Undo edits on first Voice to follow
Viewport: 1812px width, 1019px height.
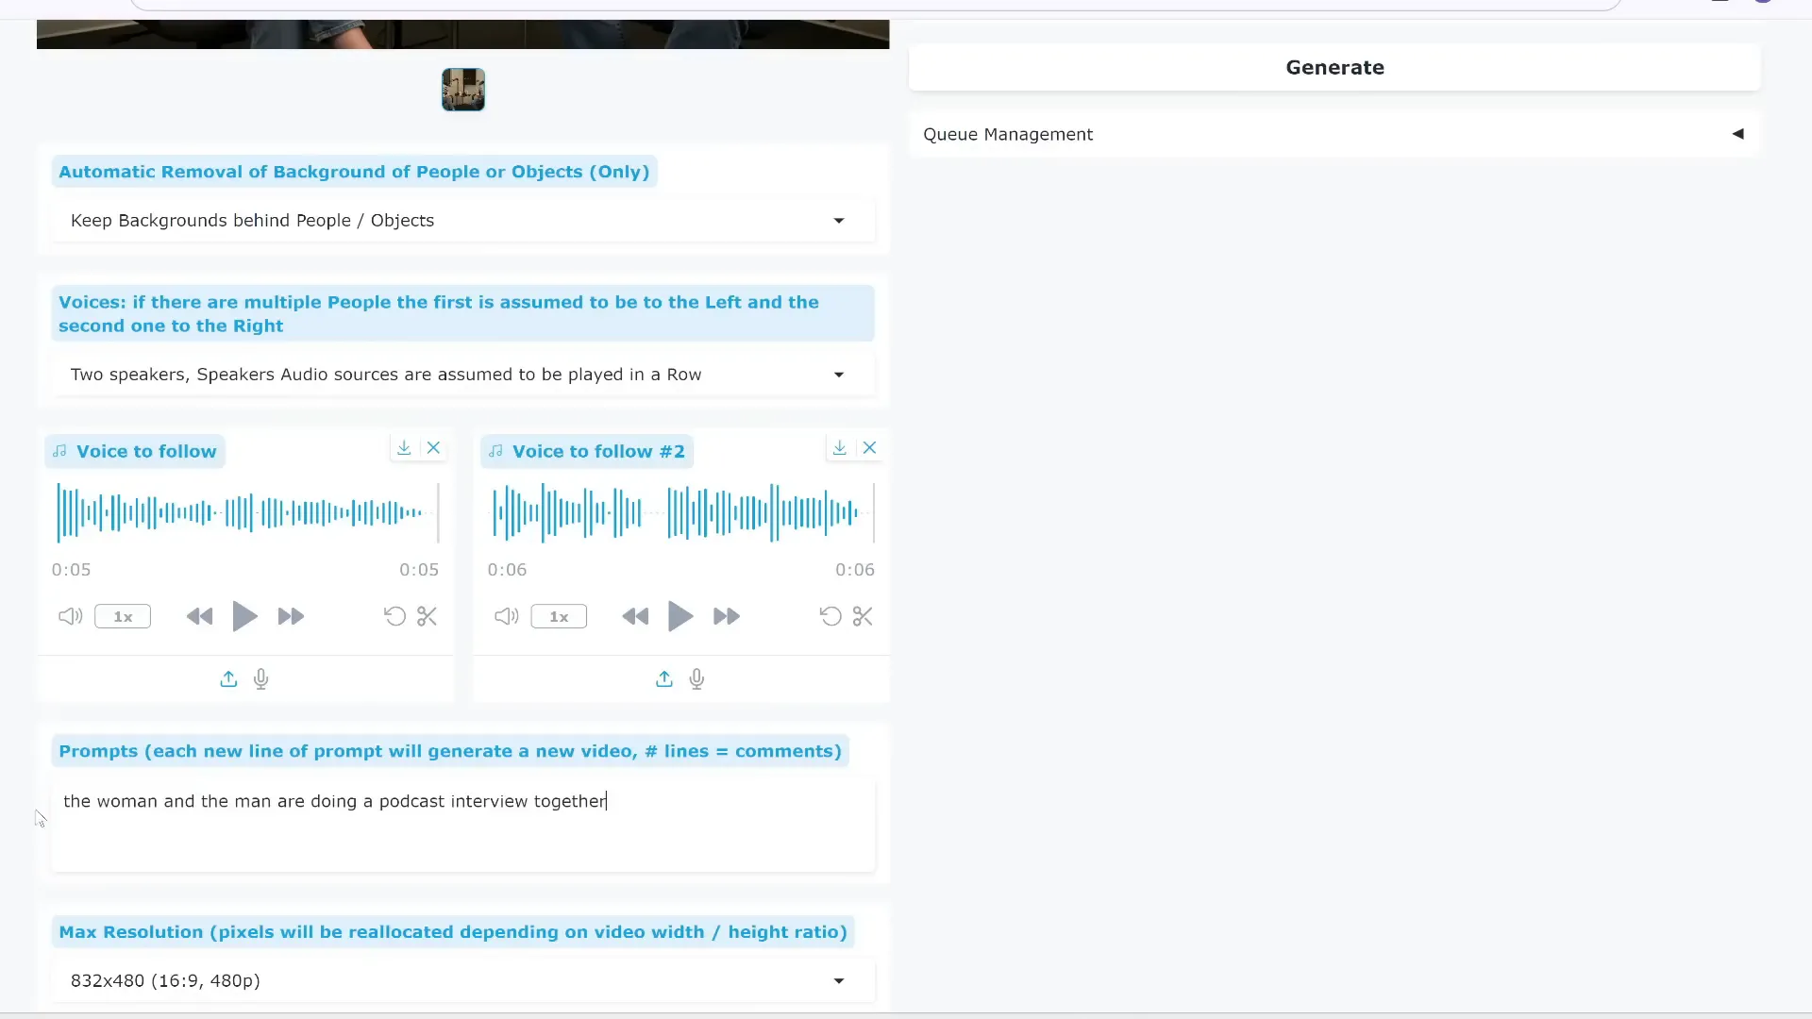pyautogui.click(x=394, y=617)
